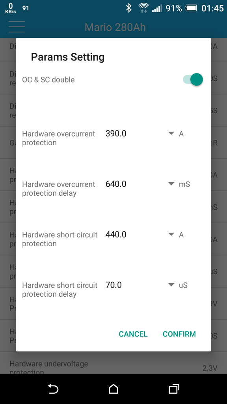Tap the Android back navigation icon
Viewport: 227px width, 404px height.
(53, 389)
